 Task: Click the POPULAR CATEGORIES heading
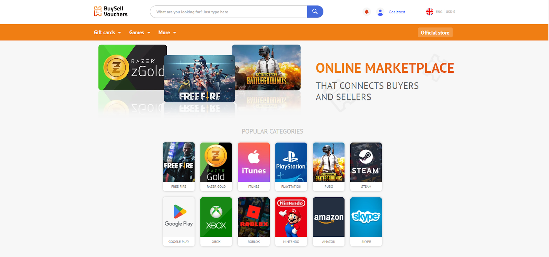pyautogui.click(x=272, y=131)
